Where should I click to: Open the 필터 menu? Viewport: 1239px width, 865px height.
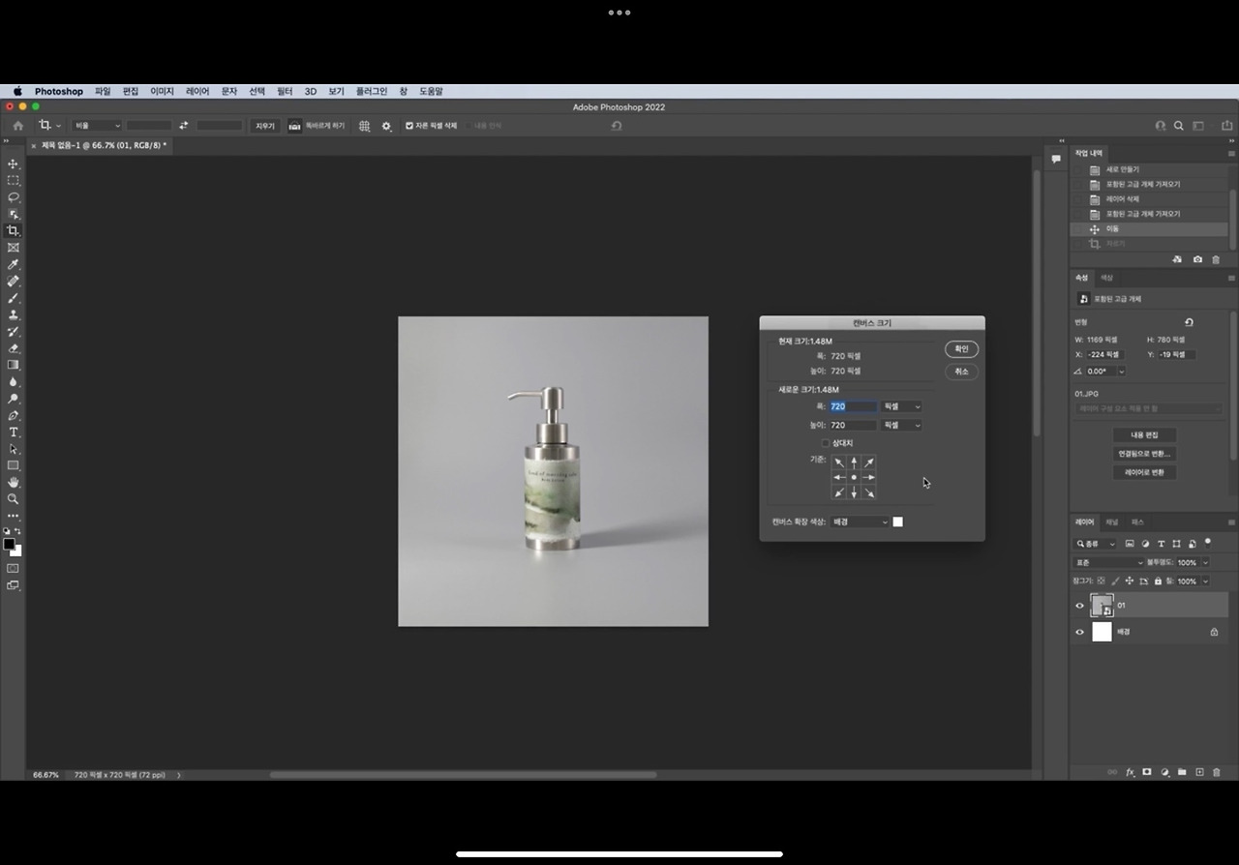click(x=285, y=91)
